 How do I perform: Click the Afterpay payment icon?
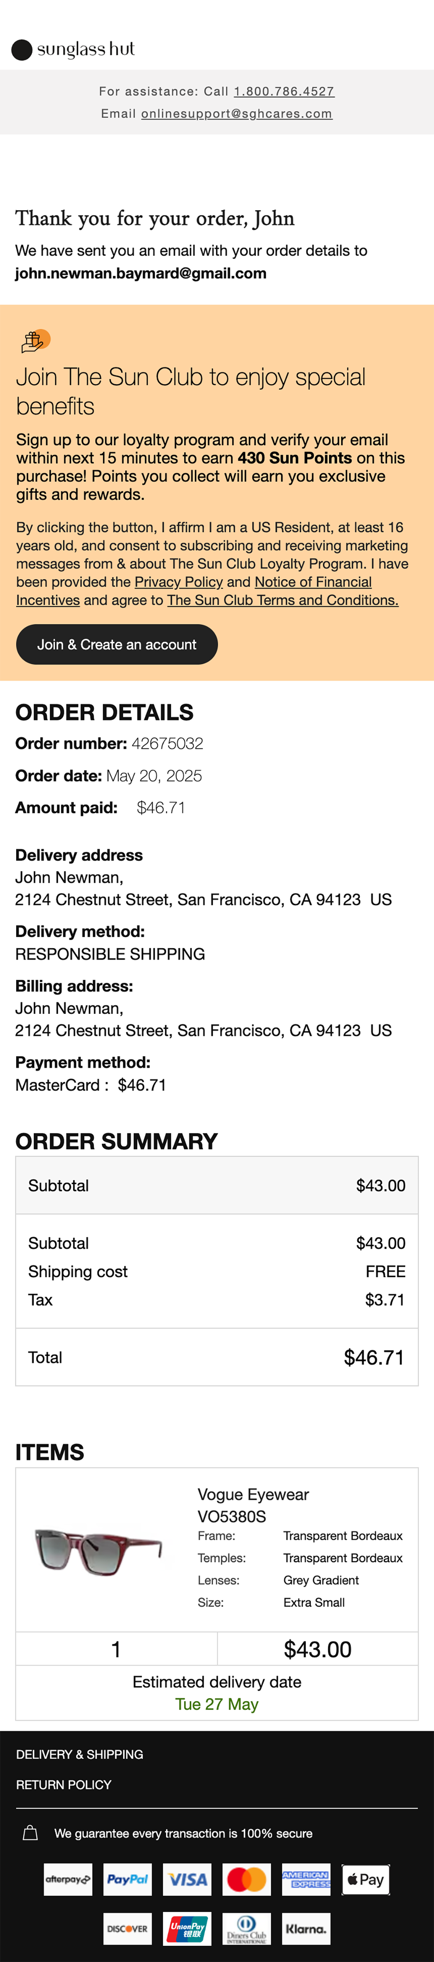click(x=68, y=1880)
